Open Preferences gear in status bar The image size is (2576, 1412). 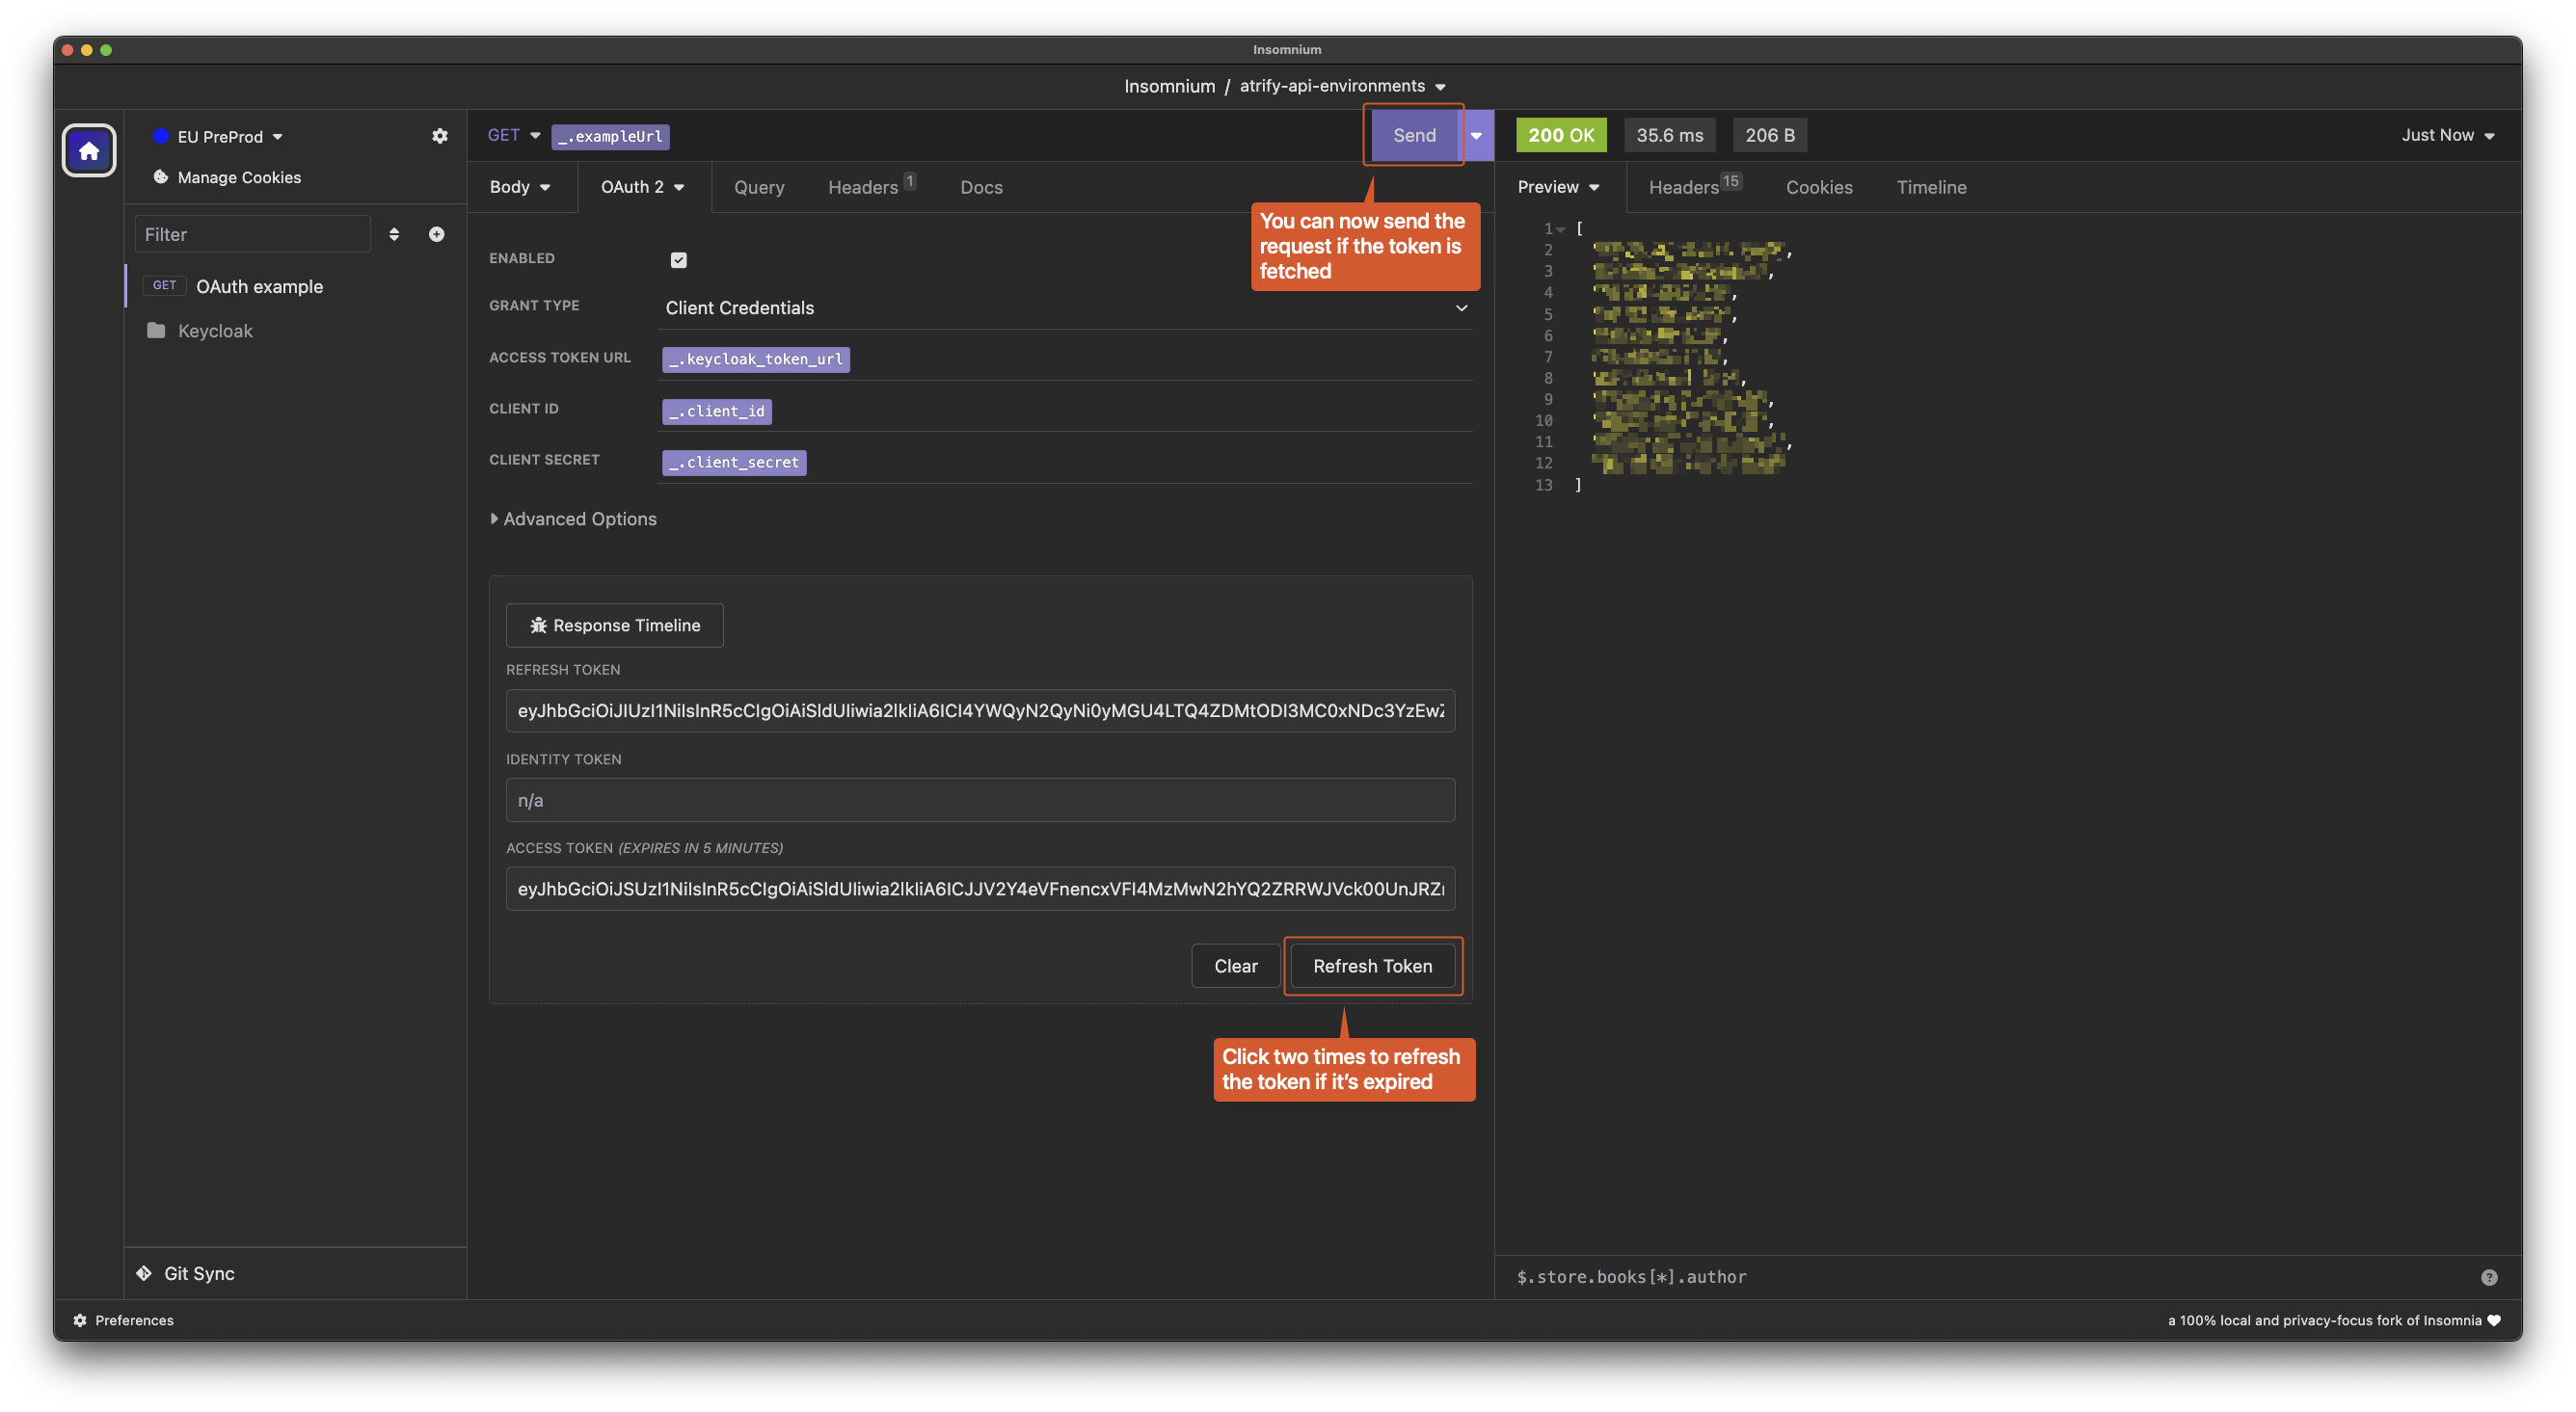80,1320
